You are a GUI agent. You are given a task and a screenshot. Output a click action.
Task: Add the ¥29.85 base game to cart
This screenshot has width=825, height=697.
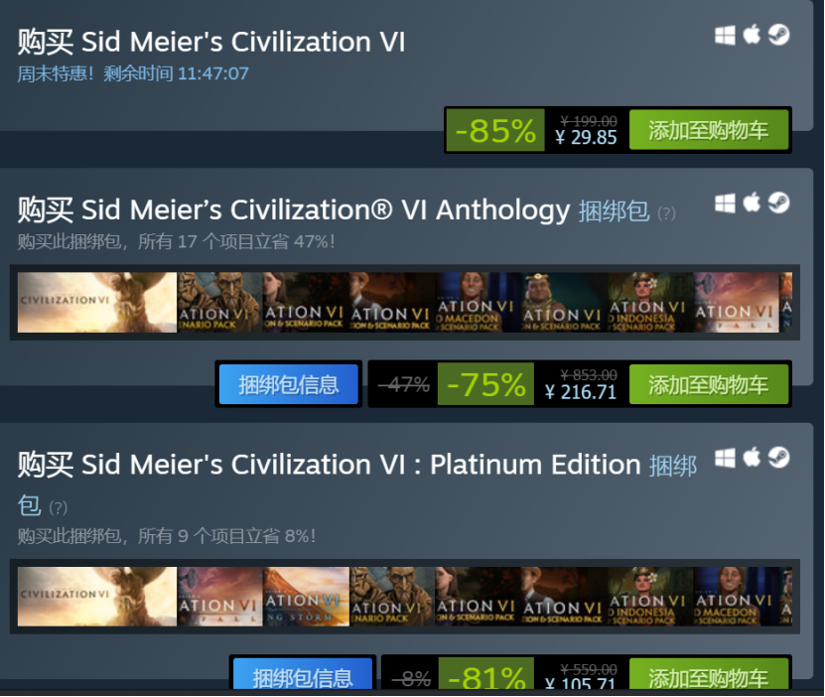coord(709,130)
